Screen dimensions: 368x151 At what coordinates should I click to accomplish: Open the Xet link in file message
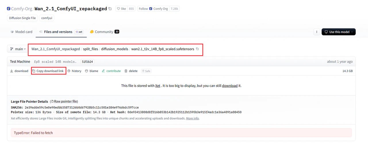point(158,86)
